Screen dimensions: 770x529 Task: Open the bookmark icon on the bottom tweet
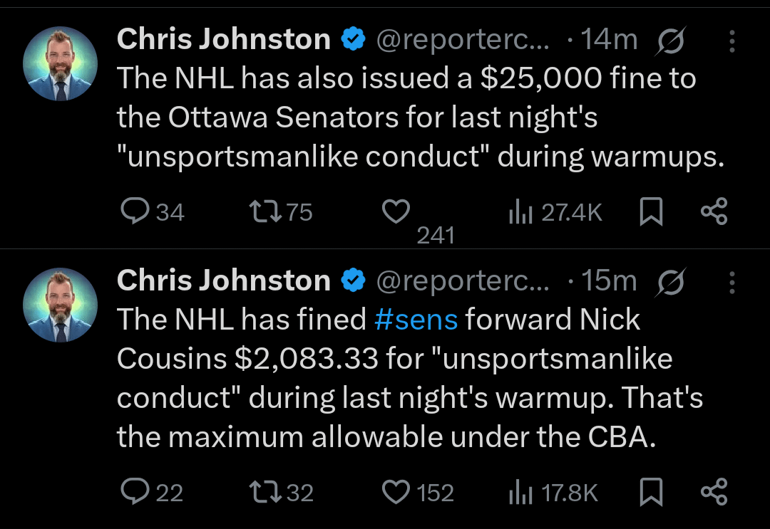click(651, 491)
